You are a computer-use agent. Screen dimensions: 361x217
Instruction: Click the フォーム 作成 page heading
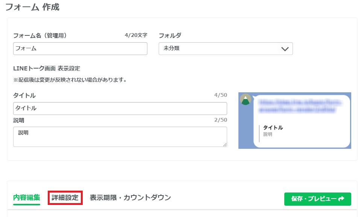32,7
